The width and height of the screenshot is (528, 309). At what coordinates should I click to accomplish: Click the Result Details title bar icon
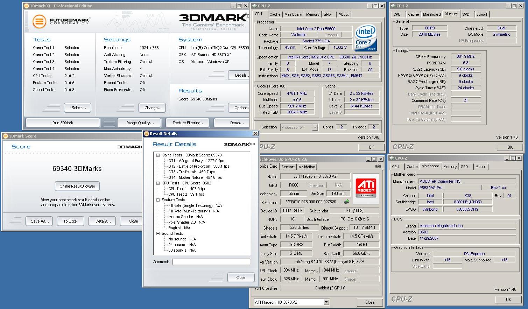pyautogui.click(x=147, y=134)
